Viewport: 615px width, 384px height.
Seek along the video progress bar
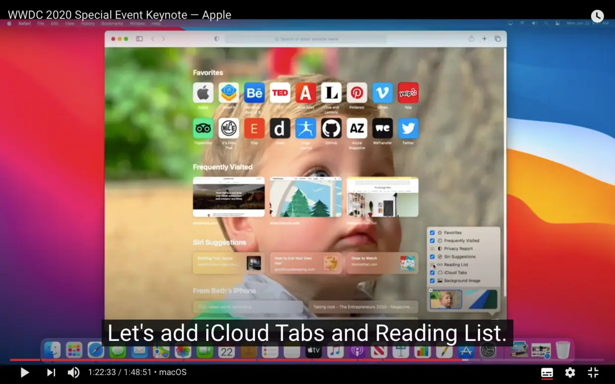point(307,360)
